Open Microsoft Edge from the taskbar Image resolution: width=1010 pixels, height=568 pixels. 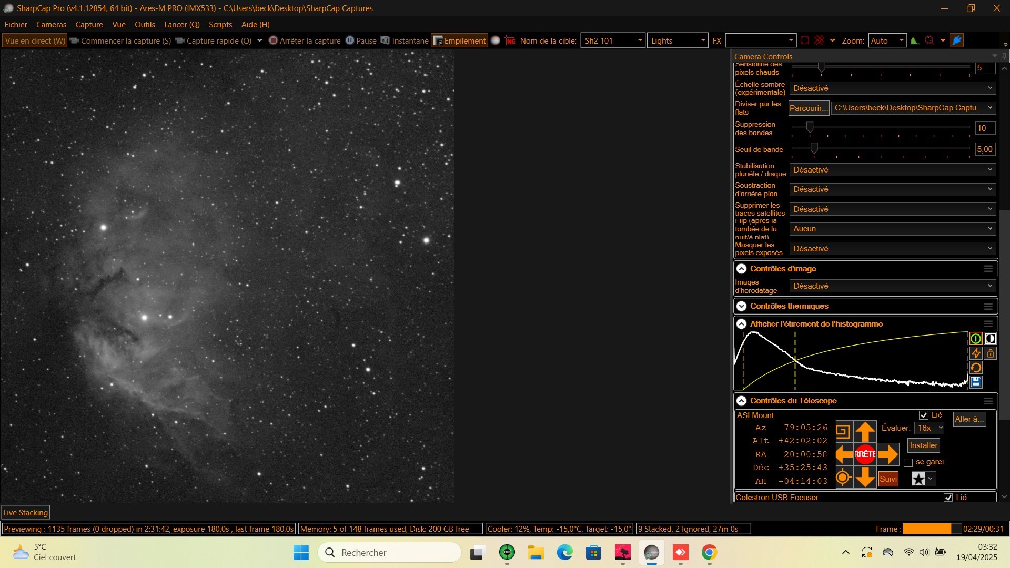coord(564,552)
